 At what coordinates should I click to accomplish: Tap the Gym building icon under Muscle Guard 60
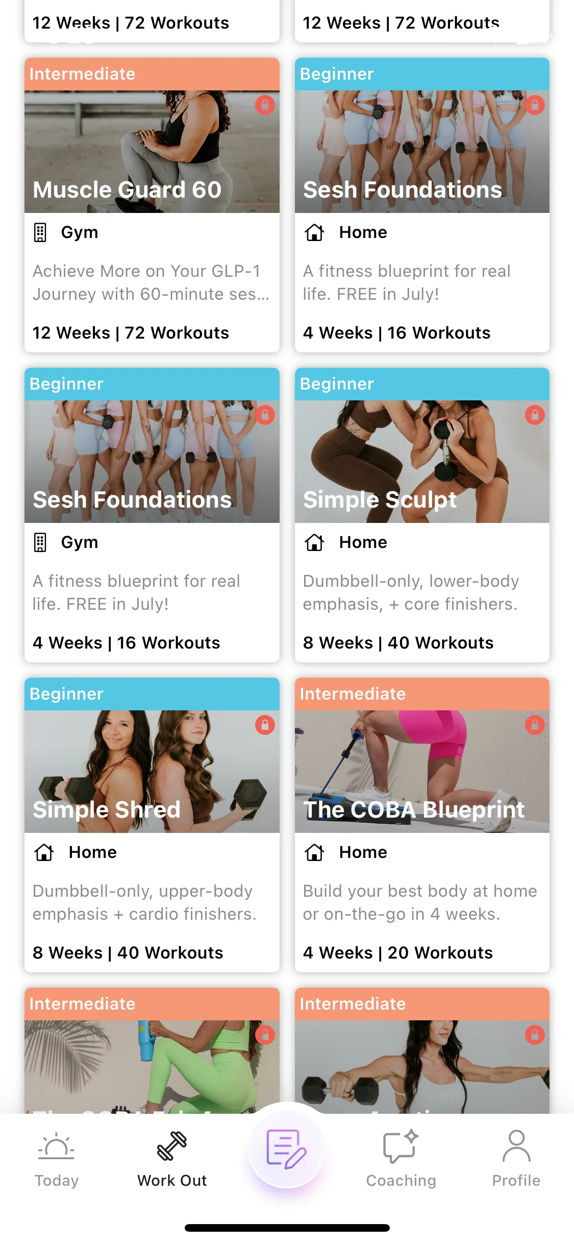pyautogui.click(x=40, y=232)
